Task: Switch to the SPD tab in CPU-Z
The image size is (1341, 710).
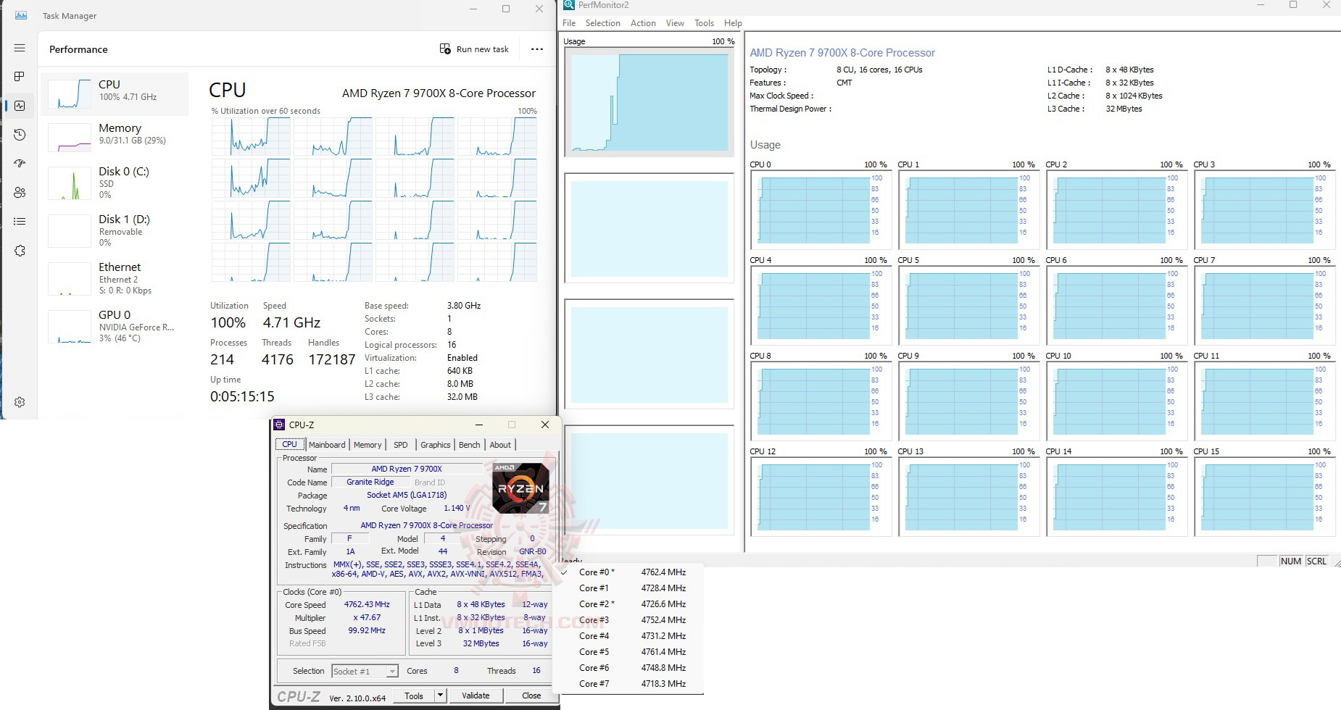Action: click(401, 445)
